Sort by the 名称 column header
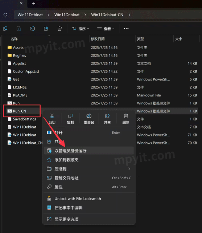The width and height of the screenshot is (202, 233). pyautogui.click(x=14, y=39)
